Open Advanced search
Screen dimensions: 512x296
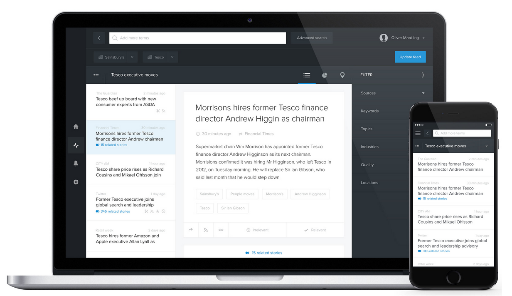[x=312, y=38]
